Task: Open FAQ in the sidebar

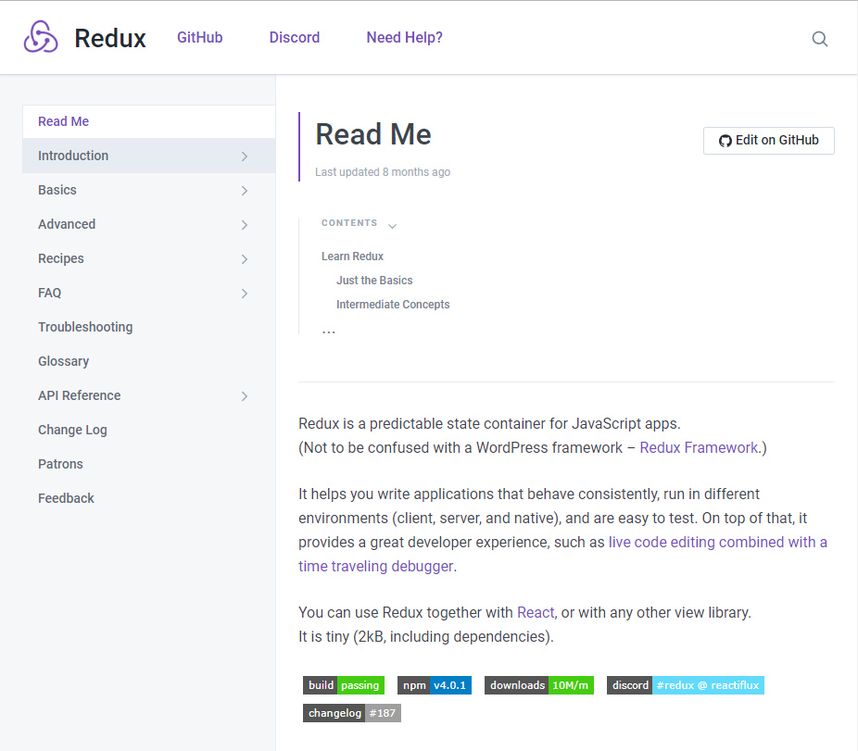Action: point(149,293)
